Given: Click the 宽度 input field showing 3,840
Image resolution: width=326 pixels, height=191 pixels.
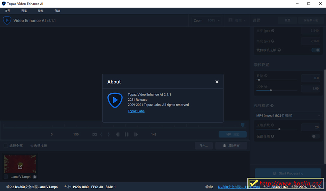Looking at the screenshot, I should pyautogui.click(x=311, y=31).
